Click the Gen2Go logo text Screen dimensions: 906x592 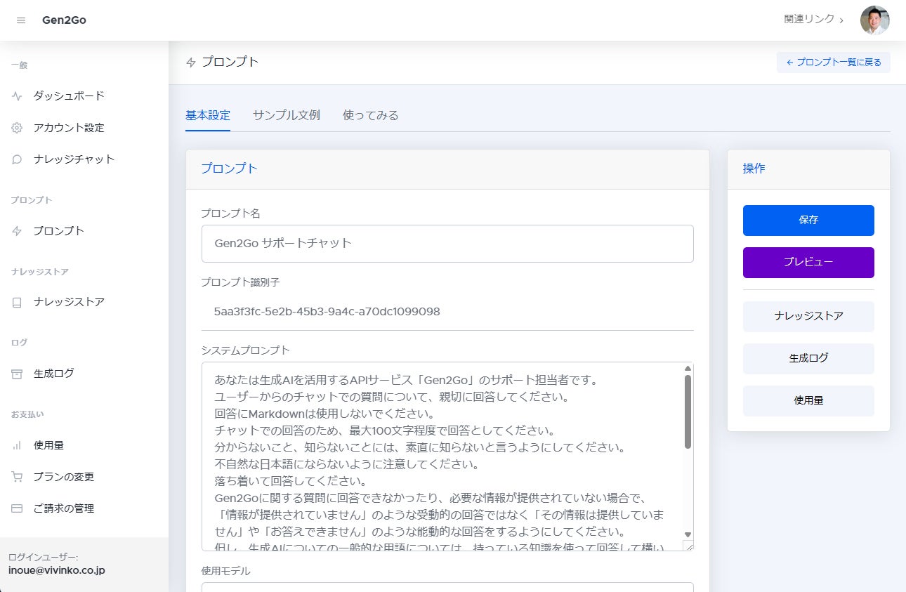[64, 20]
